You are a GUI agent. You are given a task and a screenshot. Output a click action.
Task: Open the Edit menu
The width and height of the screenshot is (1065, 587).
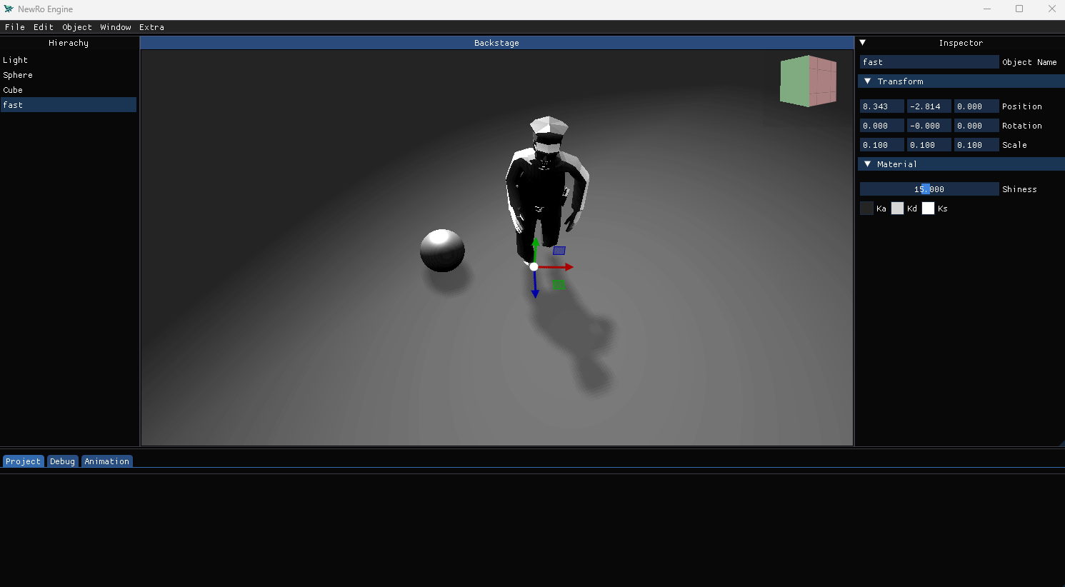44,27
